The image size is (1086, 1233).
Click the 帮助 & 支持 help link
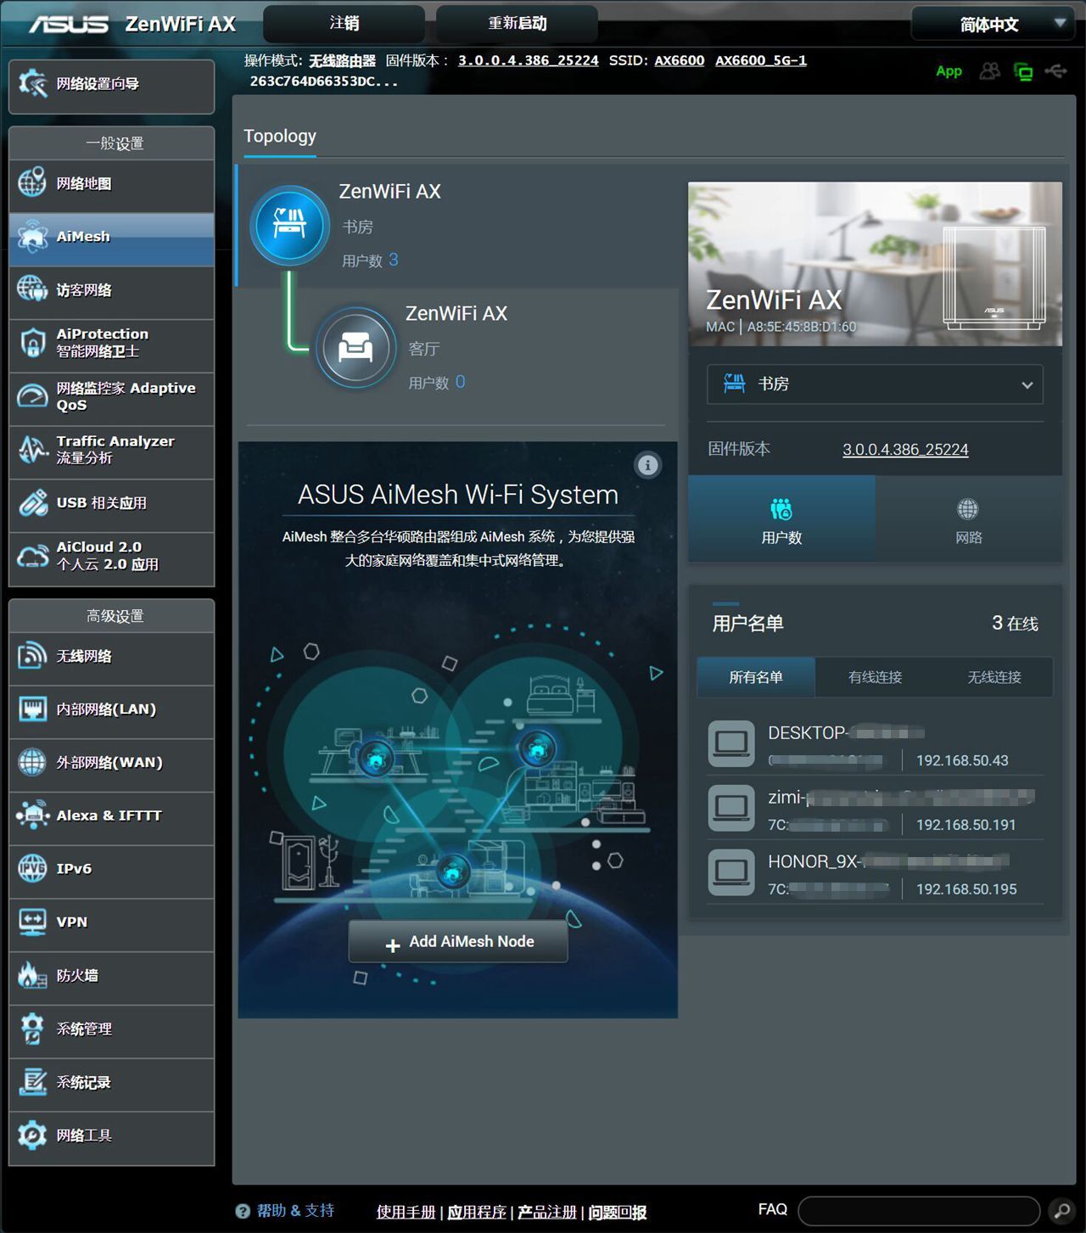(x=295, y=1211)
